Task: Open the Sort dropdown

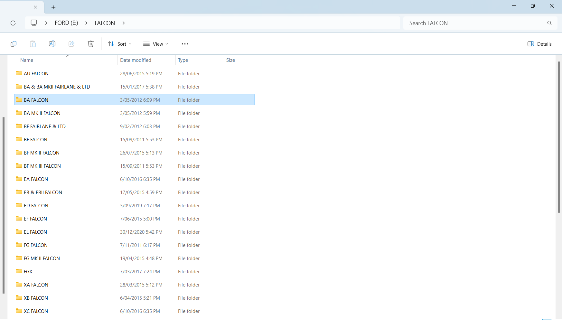Action: click(120, 44)
